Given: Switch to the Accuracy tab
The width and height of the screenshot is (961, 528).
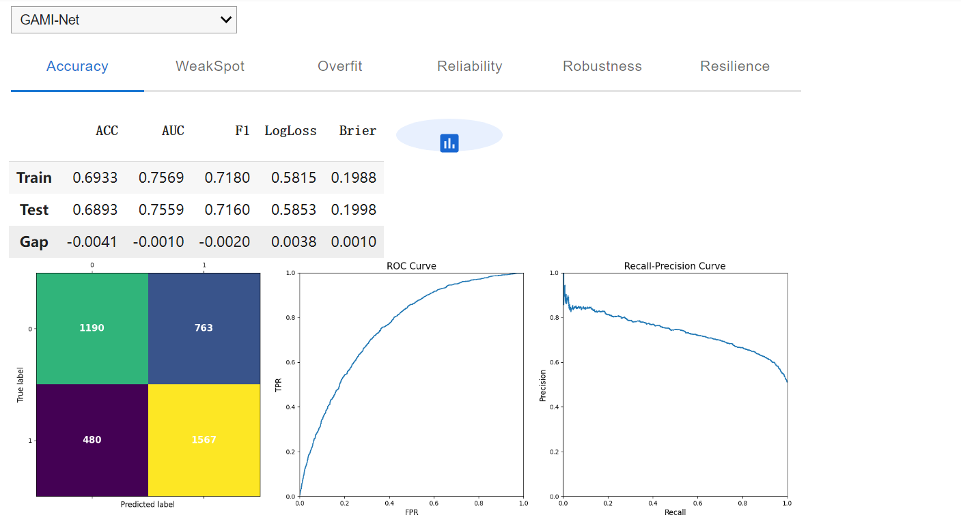Looking at the screenshot, I should 77,66.
